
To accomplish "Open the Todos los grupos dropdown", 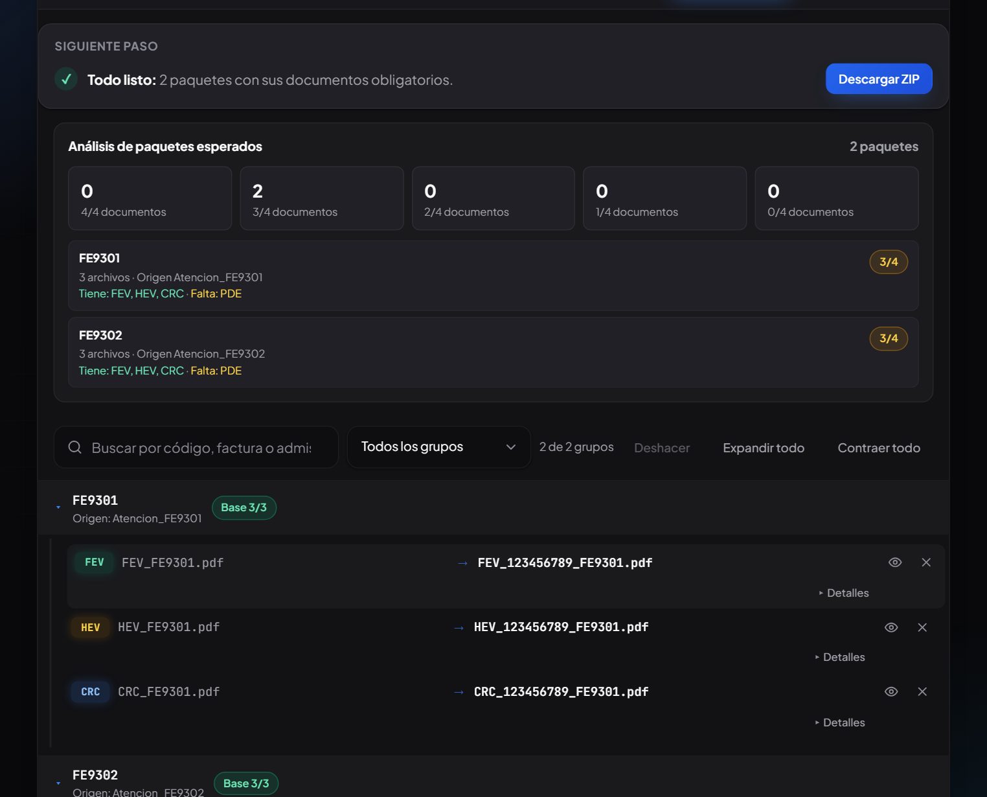I will [x=439, y=447].
